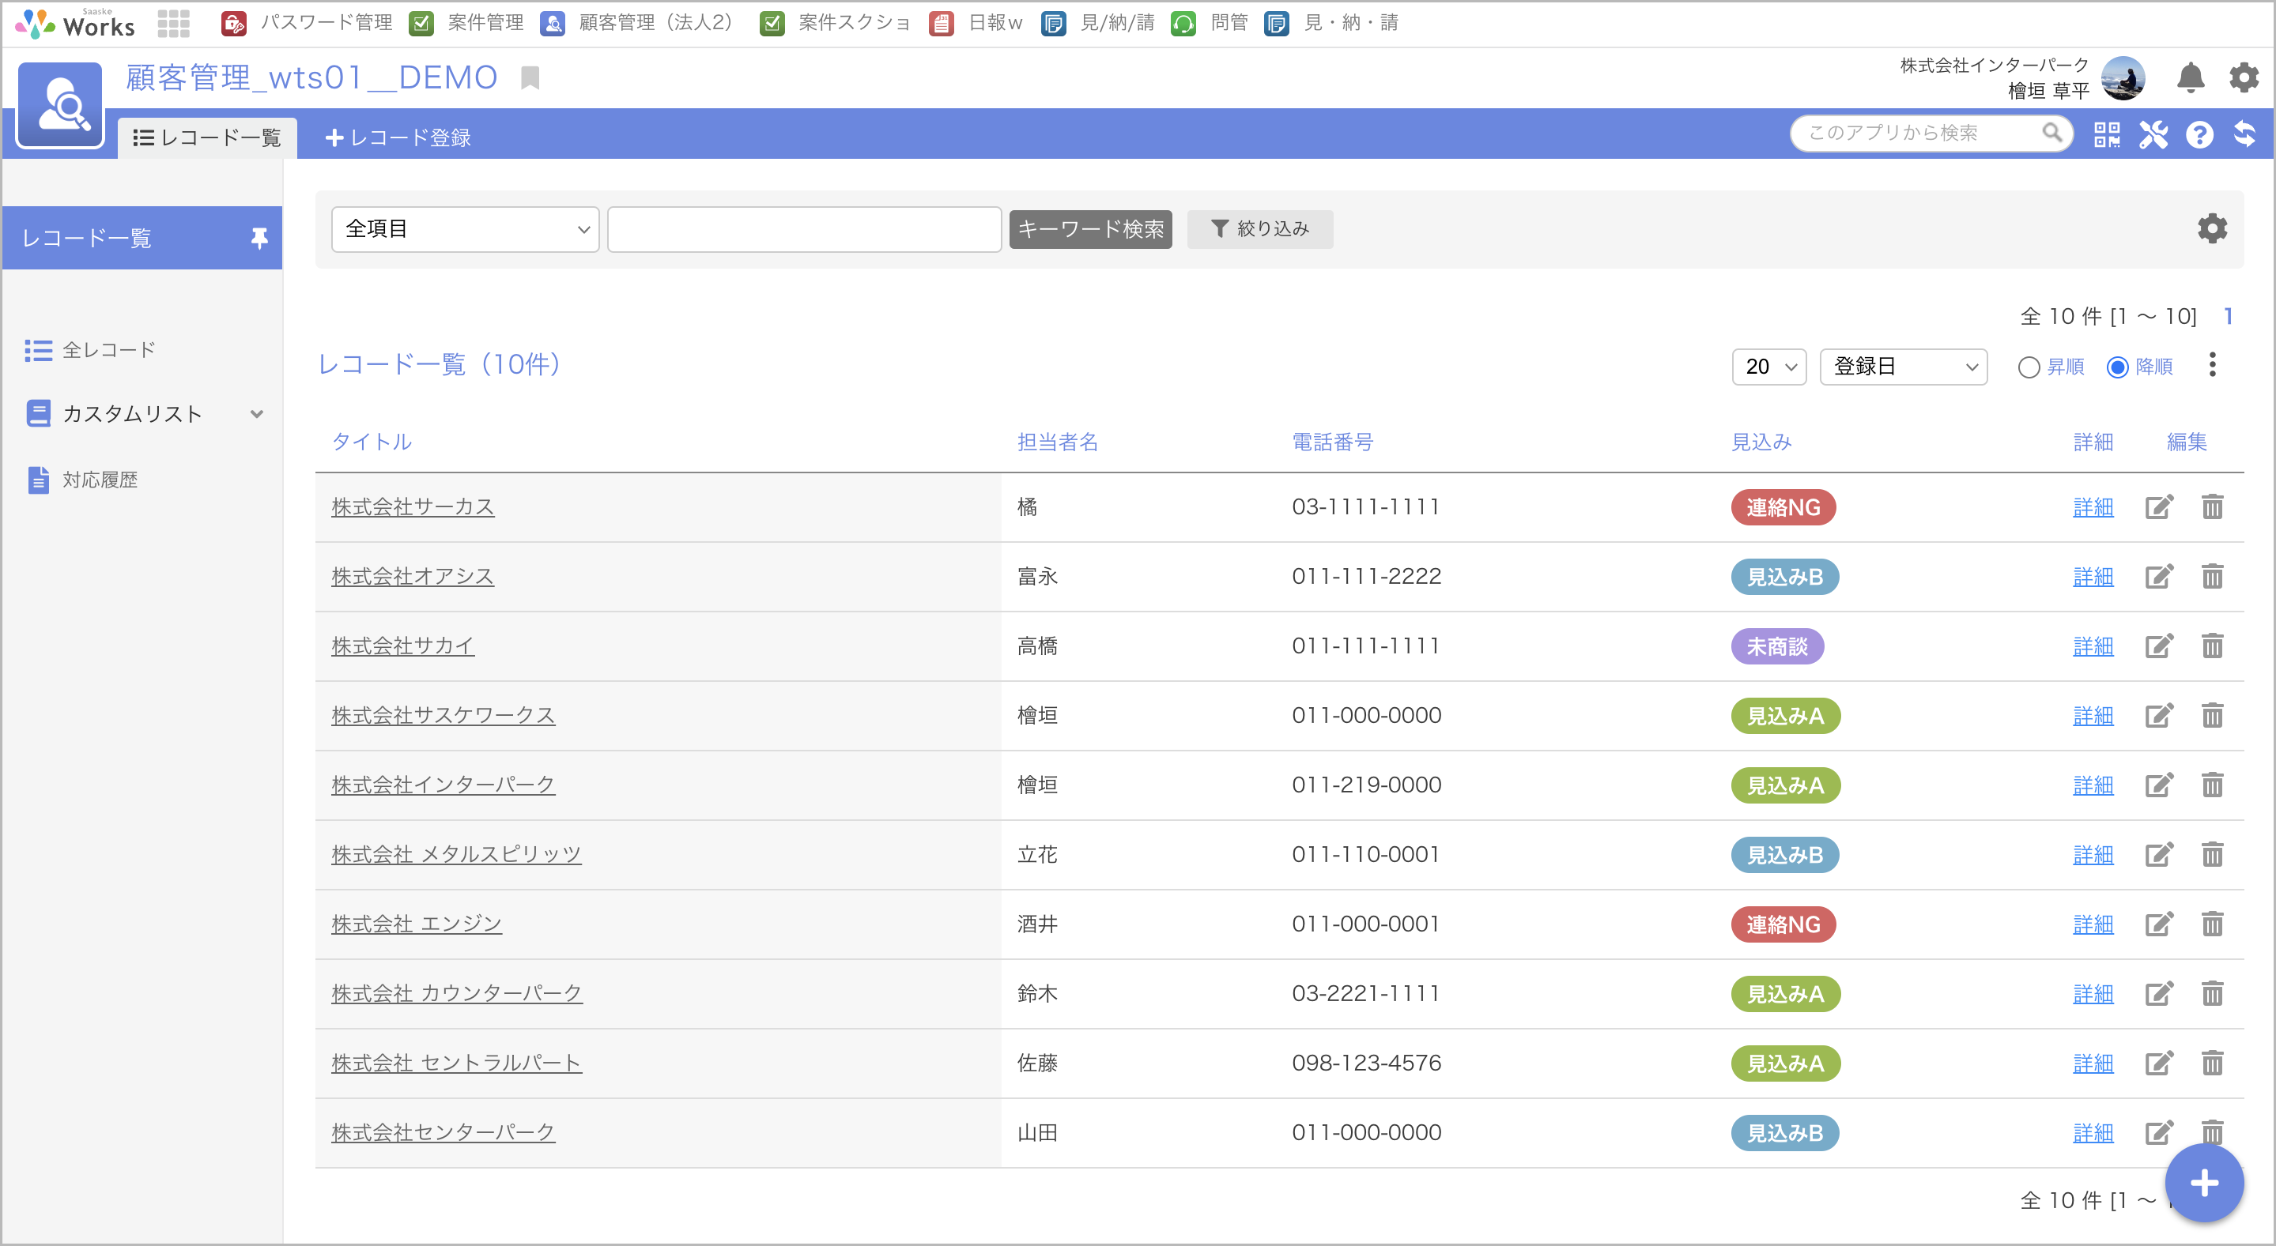The height and width of the screenshot is (1246, 2276).
Task: Open the 株式会社センターパーク title link
Action: (443, 1133)
